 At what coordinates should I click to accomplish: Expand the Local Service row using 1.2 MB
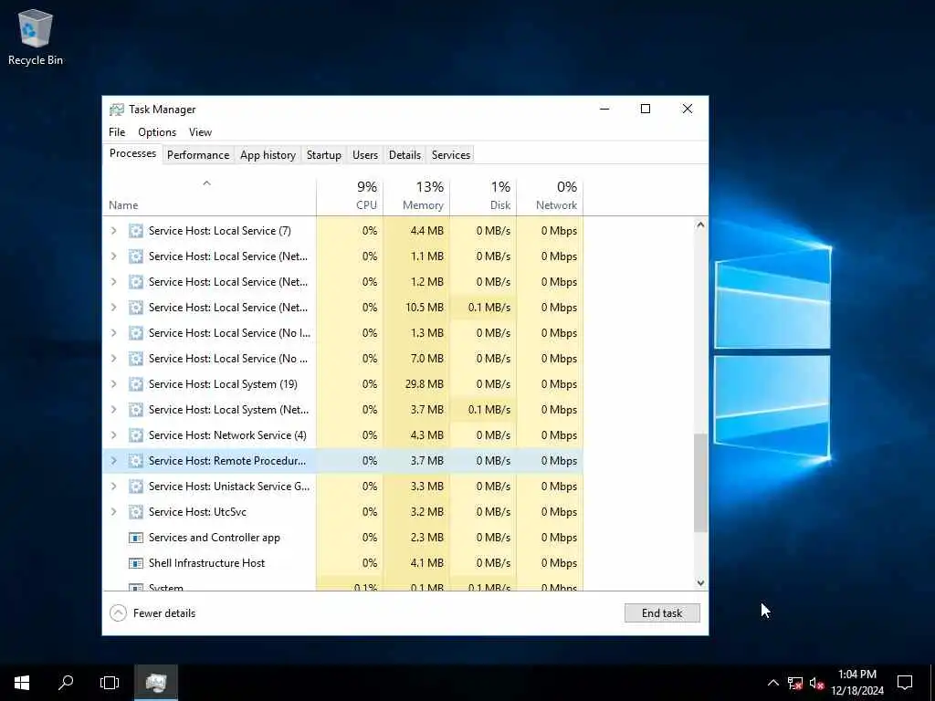tap(114, 282)
